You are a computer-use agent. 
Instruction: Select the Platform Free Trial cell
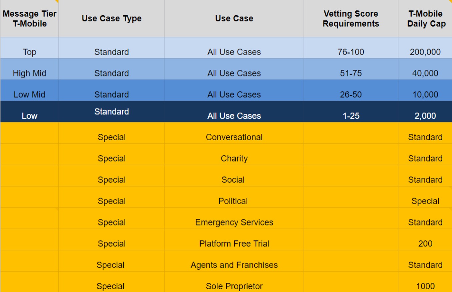tap(234, 239)
